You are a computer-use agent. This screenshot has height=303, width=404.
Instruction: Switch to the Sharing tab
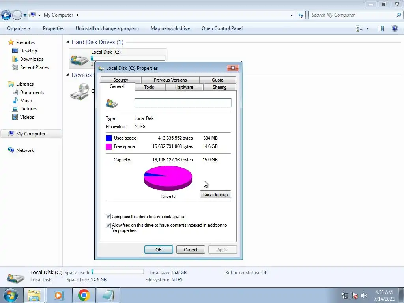click(x=219, y=87)
